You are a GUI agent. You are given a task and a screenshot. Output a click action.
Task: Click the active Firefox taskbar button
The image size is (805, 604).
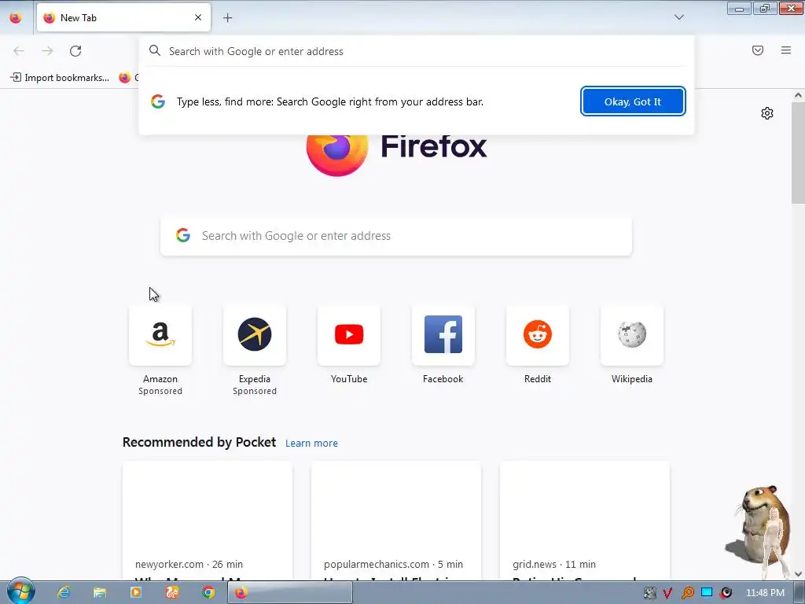(x=290, y=593)
